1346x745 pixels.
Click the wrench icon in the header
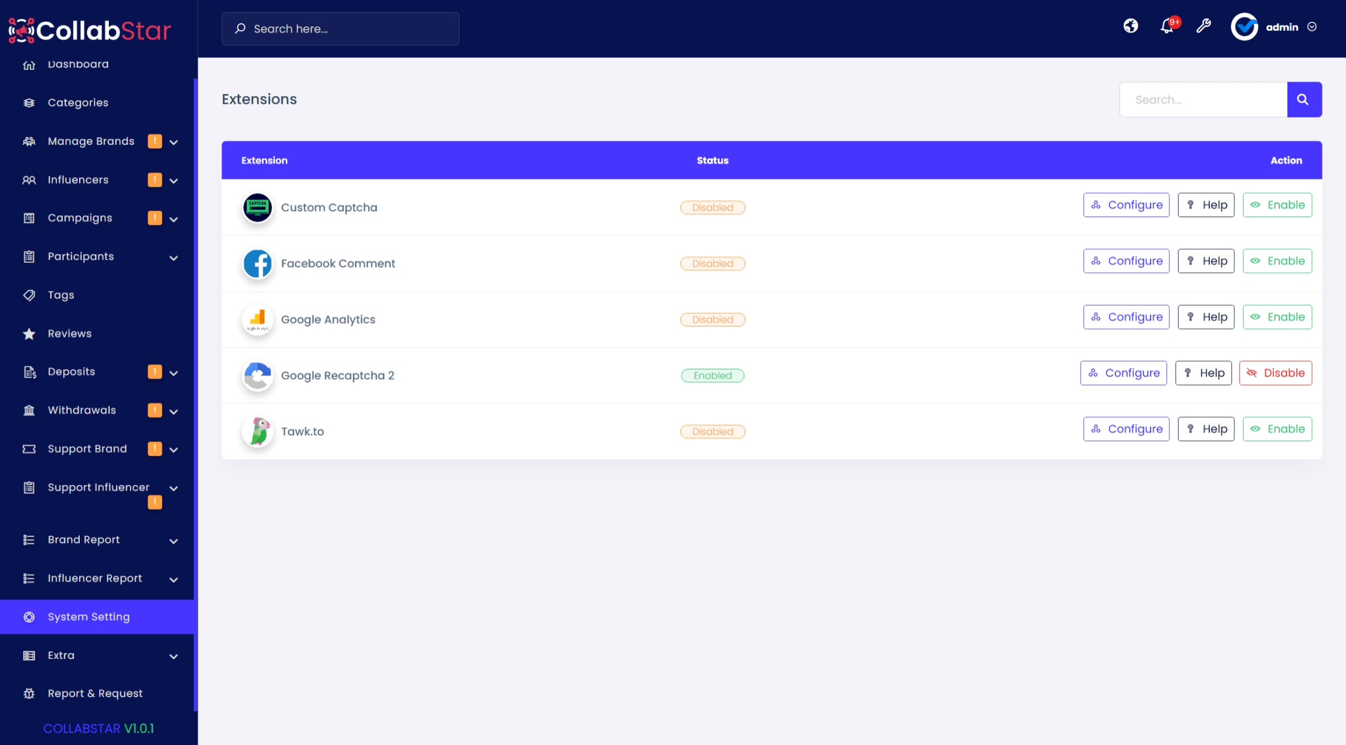click(1204, 26)
